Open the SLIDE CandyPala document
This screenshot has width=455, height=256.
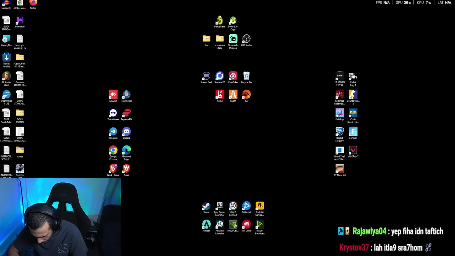tap(6, 116)
